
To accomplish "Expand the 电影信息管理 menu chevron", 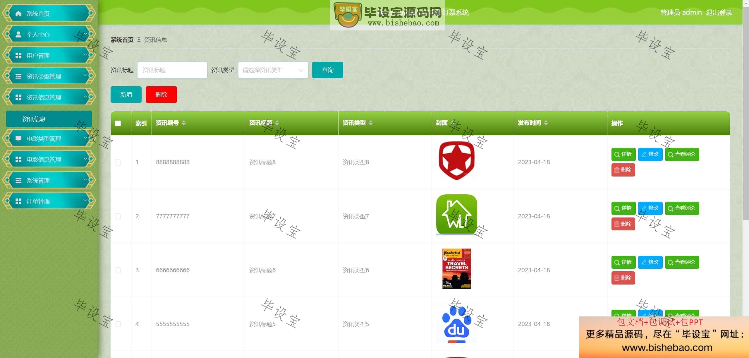I will tap(85, 159).
